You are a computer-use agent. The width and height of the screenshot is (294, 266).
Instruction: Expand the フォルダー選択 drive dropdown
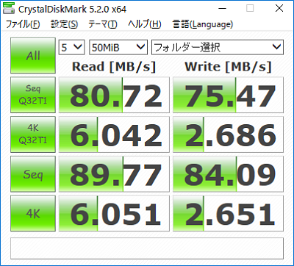pyautogui.click(x=218, y=47)
